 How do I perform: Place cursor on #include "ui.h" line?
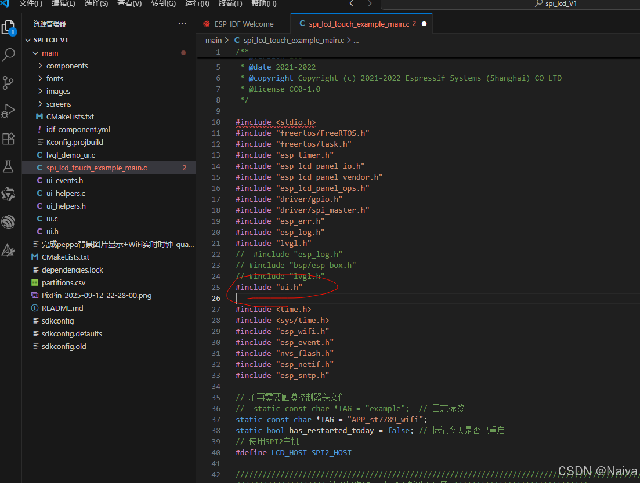click(269, 287)
